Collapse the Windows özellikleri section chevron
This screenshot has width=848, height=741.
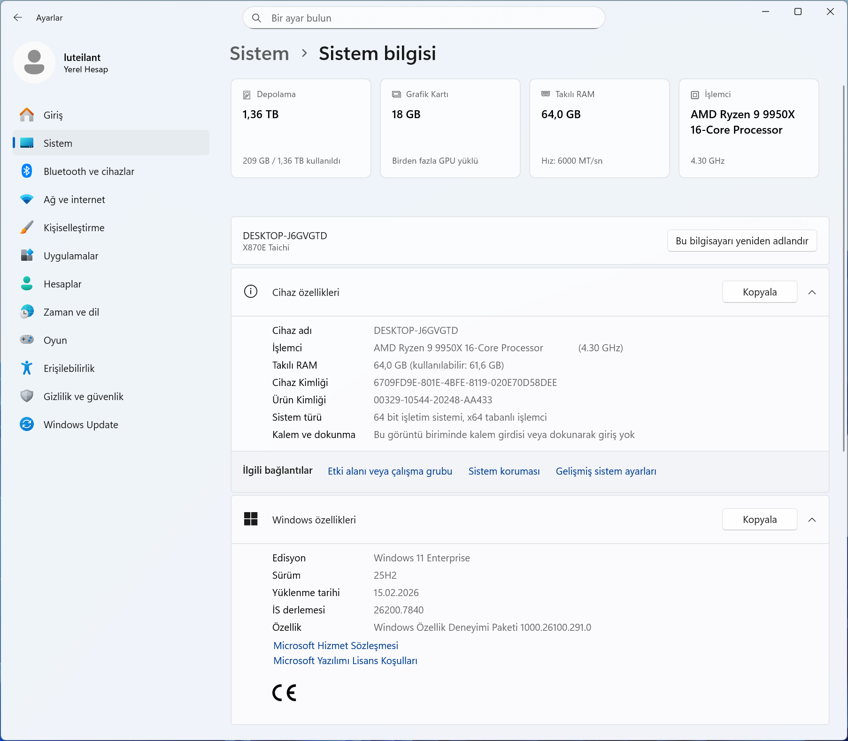pyautogui.click(x=812, y=520)
